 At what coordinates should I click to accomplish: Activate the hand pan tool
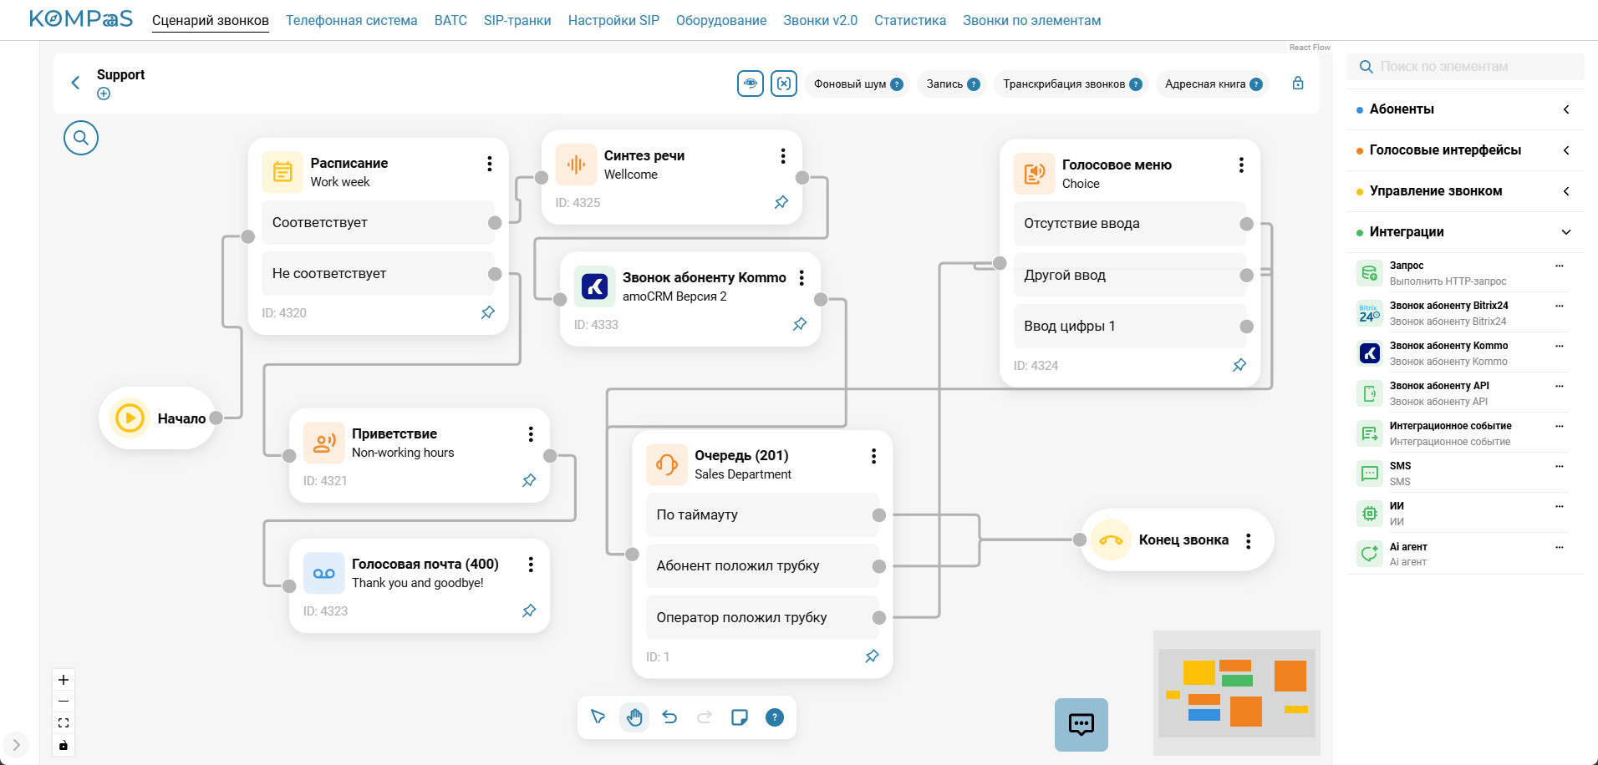(x=634, y=717)
